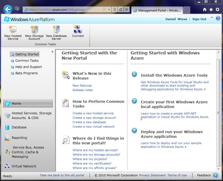This screenshot has width=223, height=181.
Task: Open the Privacy Statement link
Action: click(152, 175)
